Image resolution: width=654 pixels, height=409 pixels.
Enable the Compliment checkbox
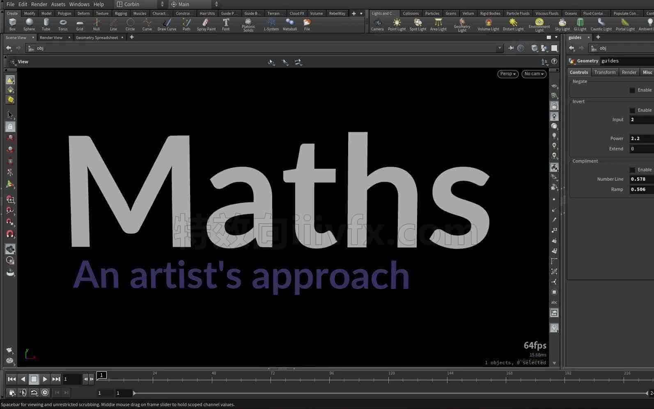point(632,170)
